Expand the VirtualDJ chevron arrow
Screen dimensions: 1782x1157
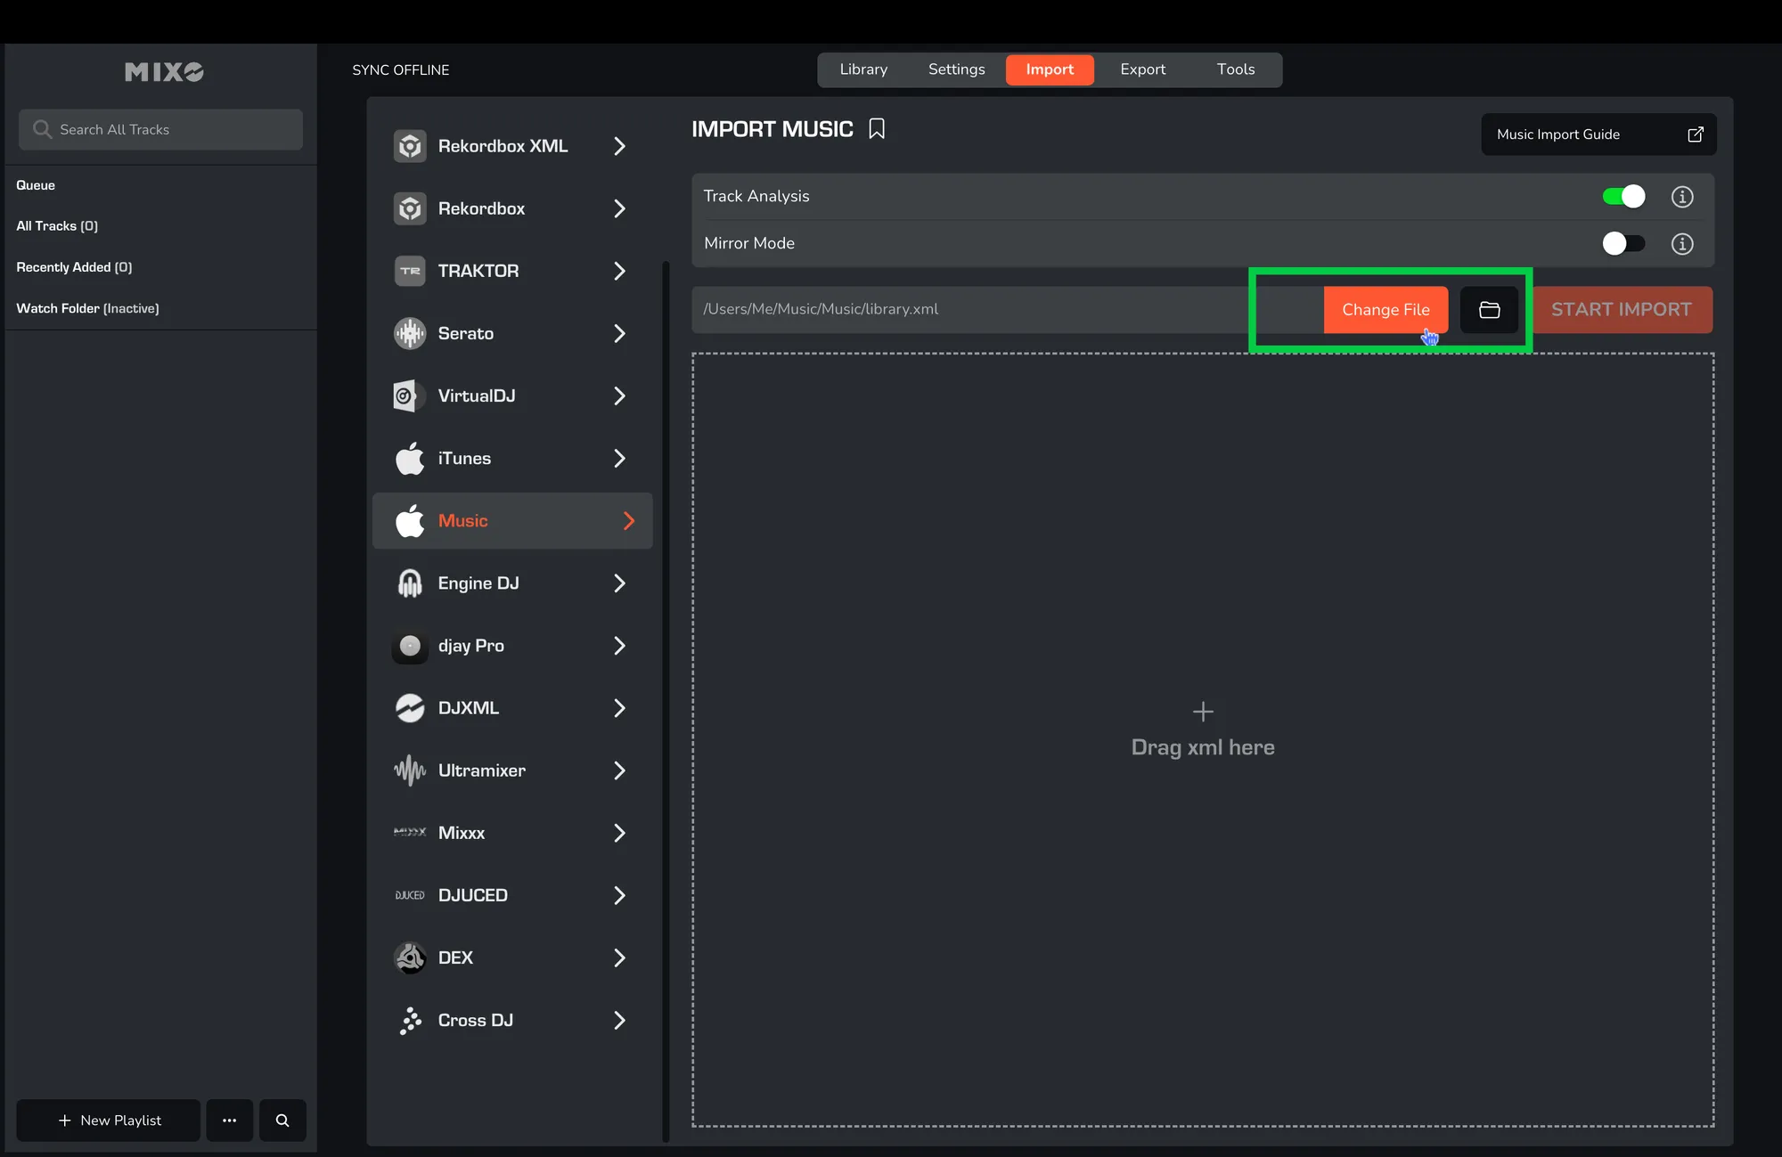[619, 395]
